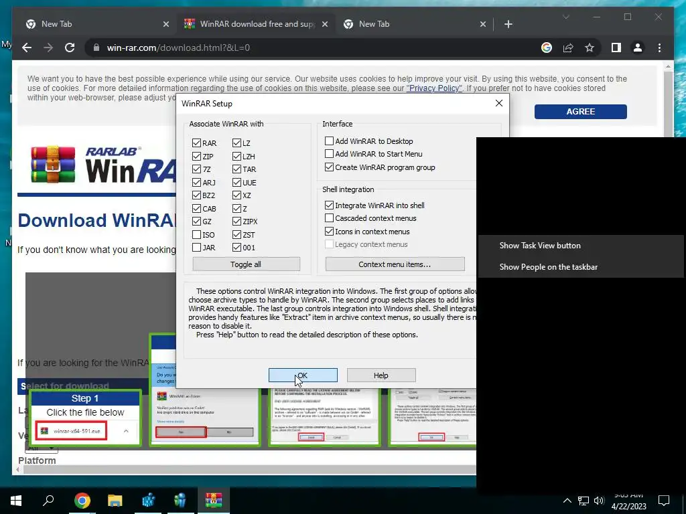The height and width of the screenshot is (514, 686).
Task: Uncheck the RAR association checkbox
Action: (196, 143)
